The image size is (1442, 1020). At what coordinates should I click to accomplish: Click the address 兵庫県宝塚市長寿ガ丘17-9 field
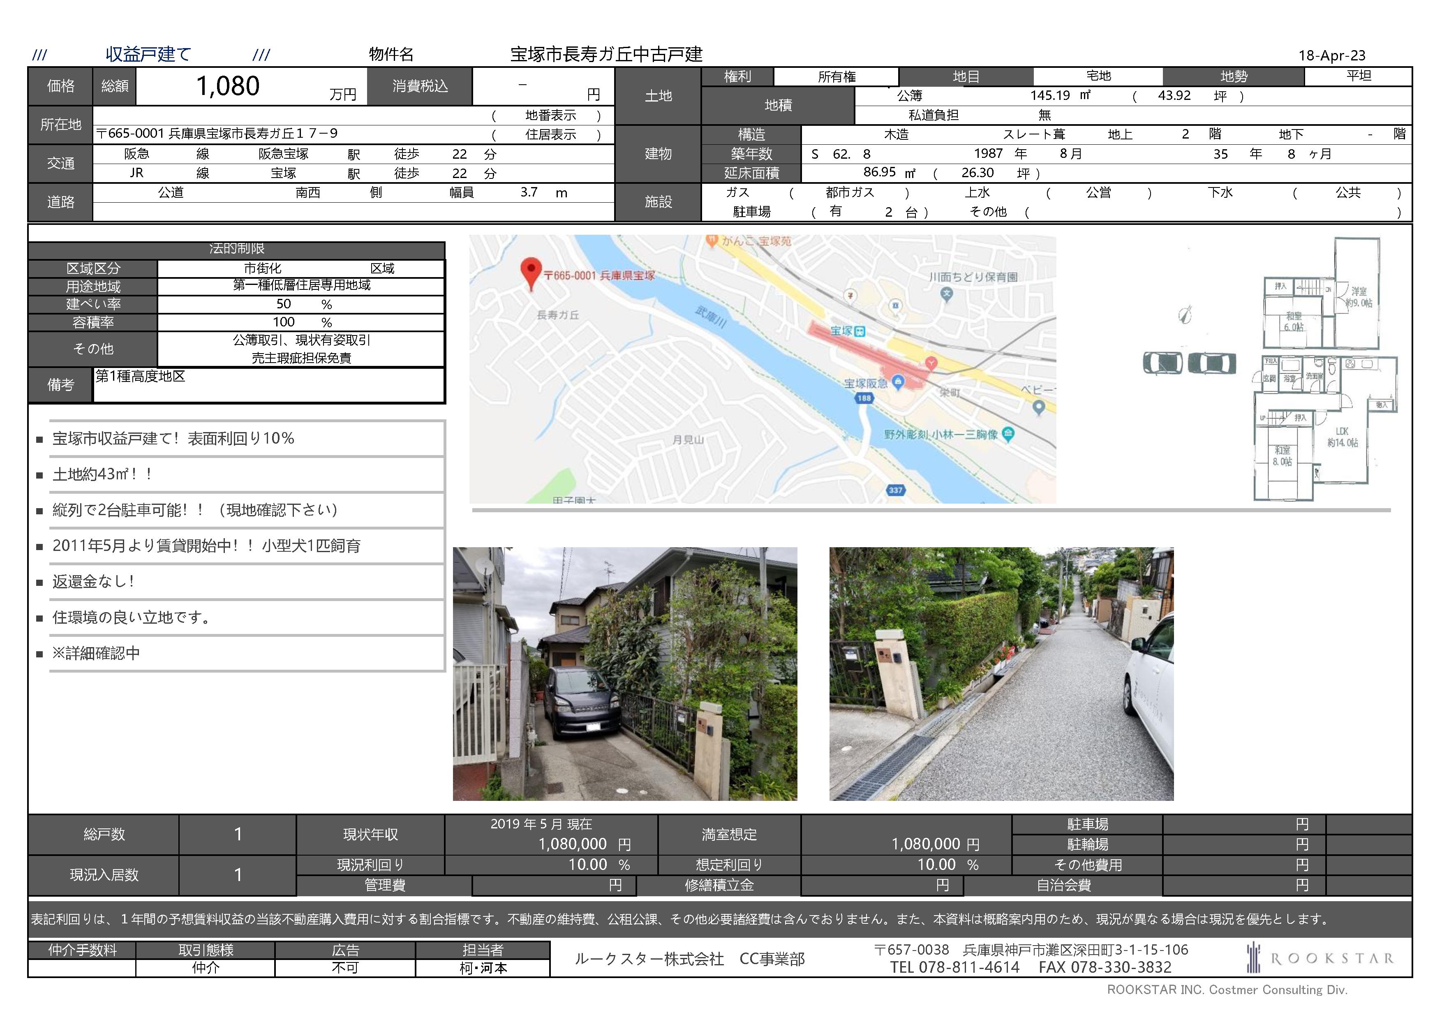(x=217, y=134)
